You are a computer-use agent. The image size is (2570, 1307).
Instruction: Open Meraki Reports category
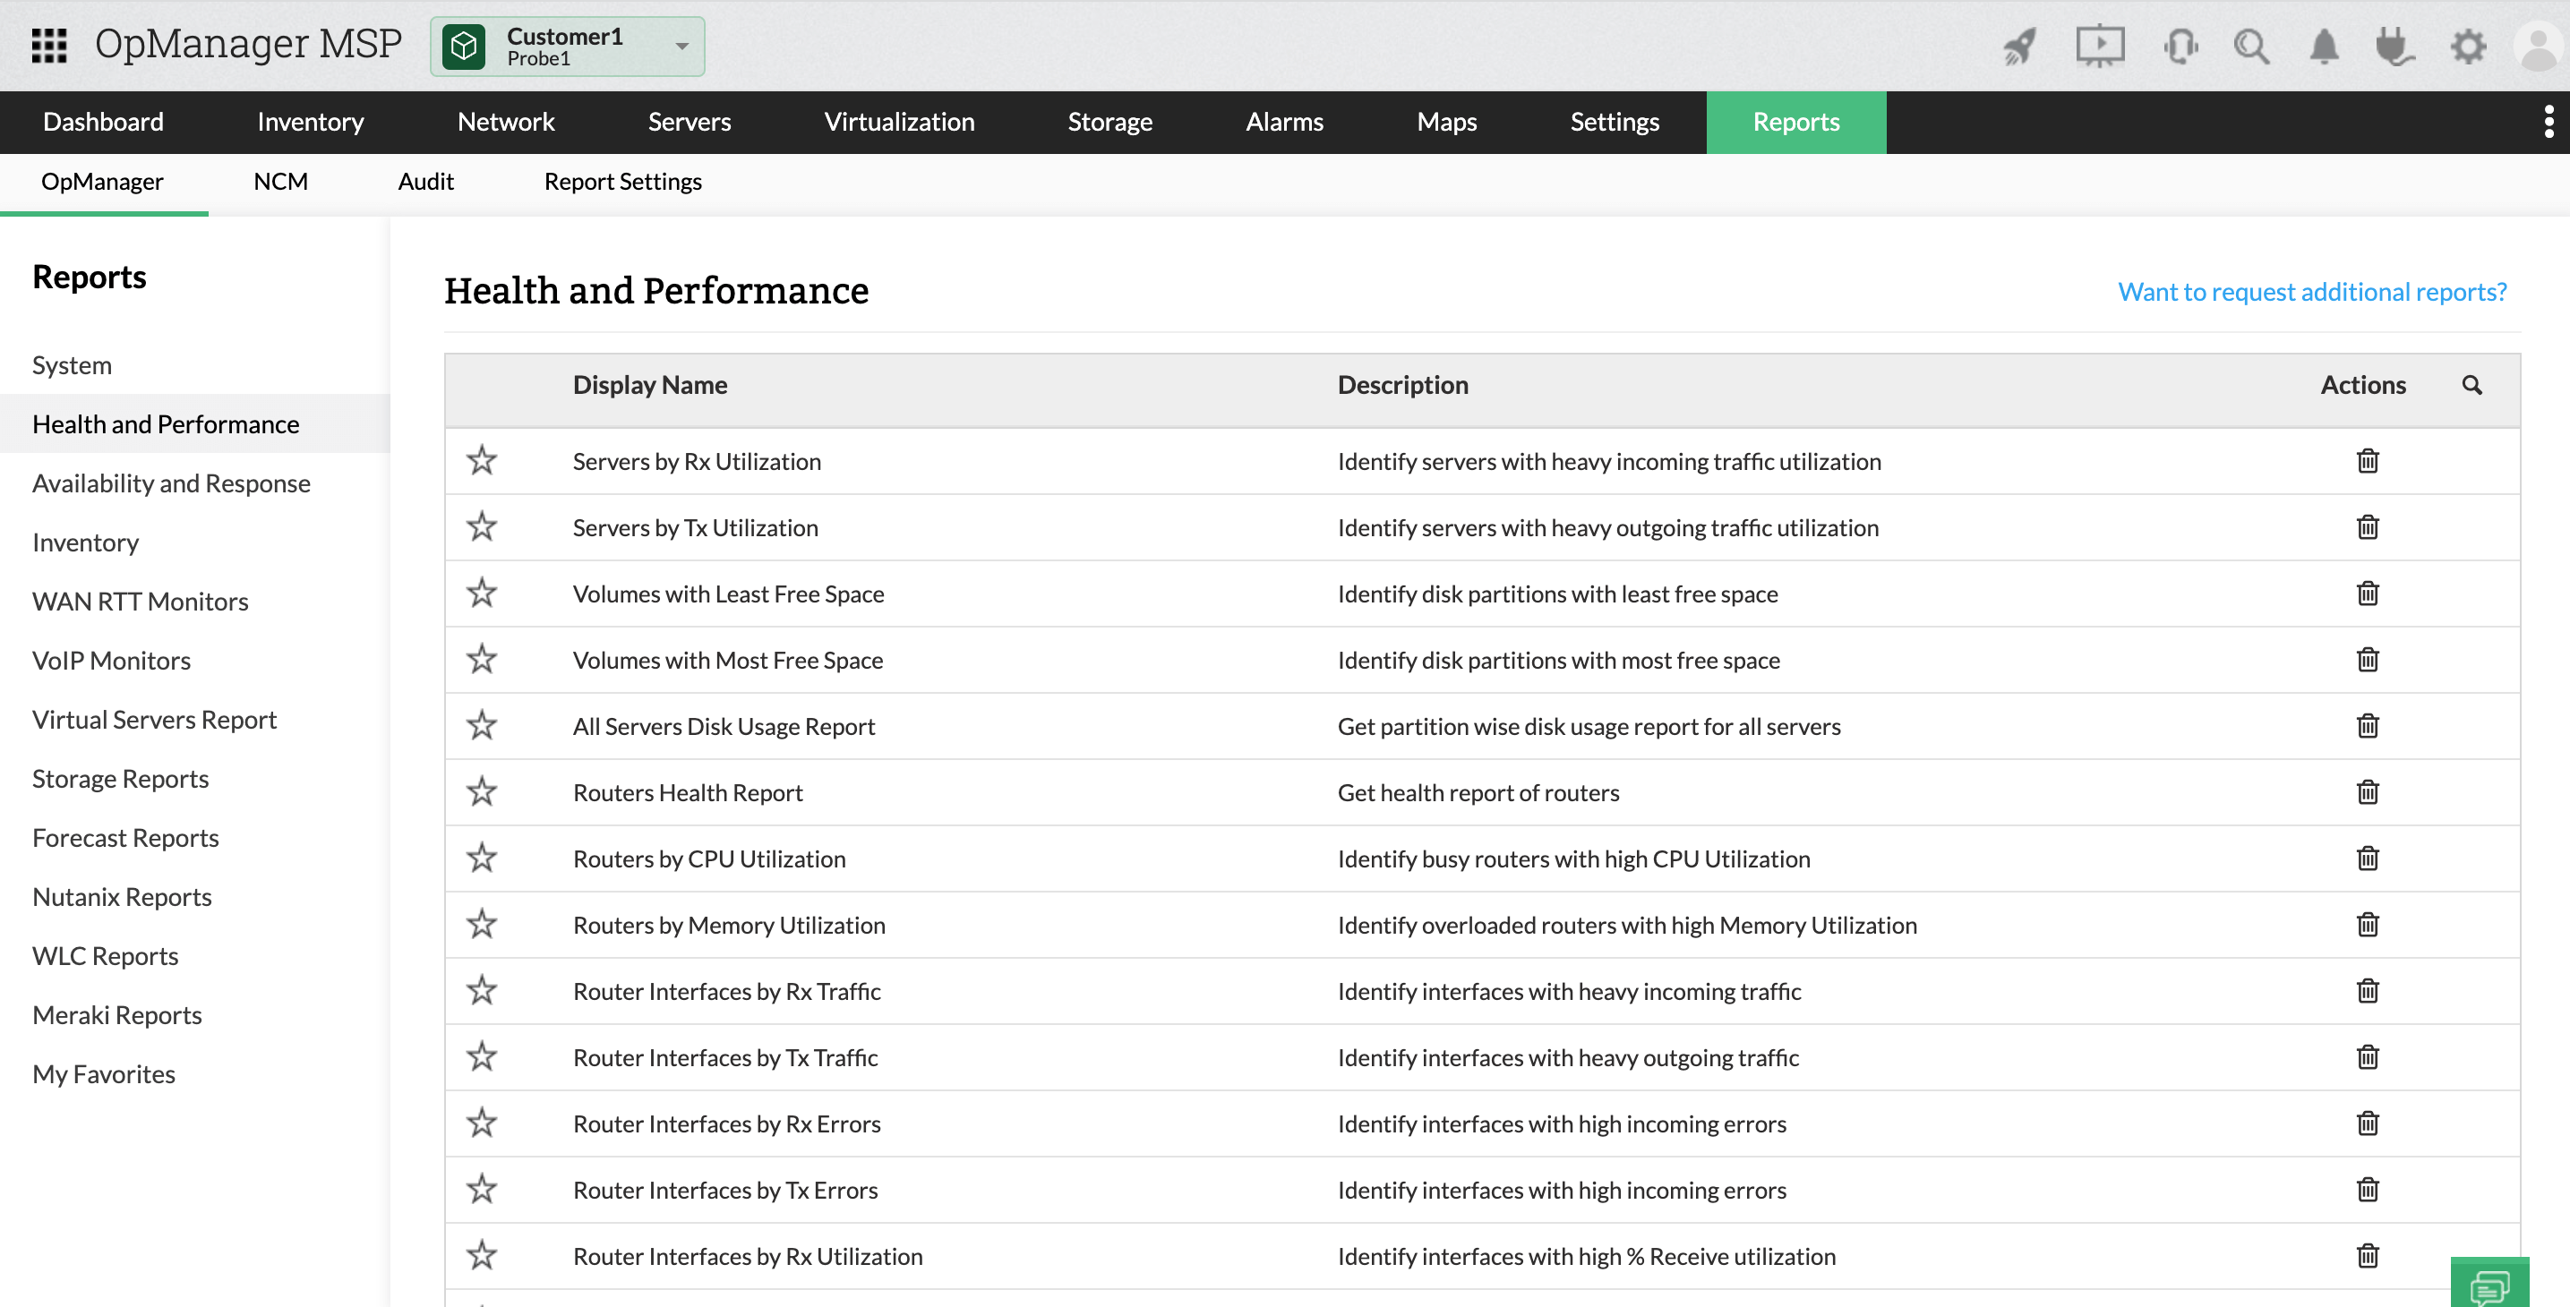[x=116, y=1014]
